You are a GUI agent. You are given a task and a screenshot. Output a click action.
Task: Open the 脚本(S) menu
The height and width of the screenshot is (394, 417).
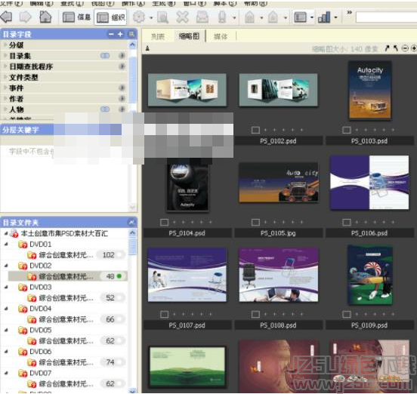[x=225, y=3]
